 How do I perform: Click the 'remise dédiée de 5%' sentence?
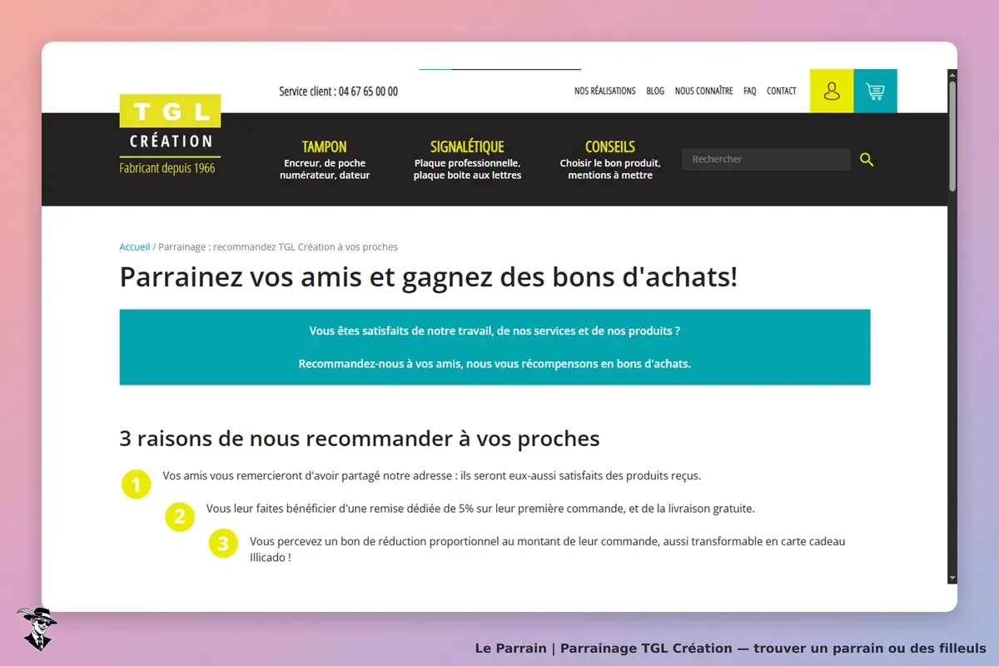pos(480,509)
